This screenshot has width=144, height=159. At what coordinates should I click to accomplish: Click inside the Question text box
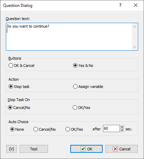(72, 37)
